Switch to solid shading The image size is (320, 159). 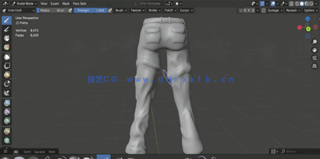tap(302, 3)
